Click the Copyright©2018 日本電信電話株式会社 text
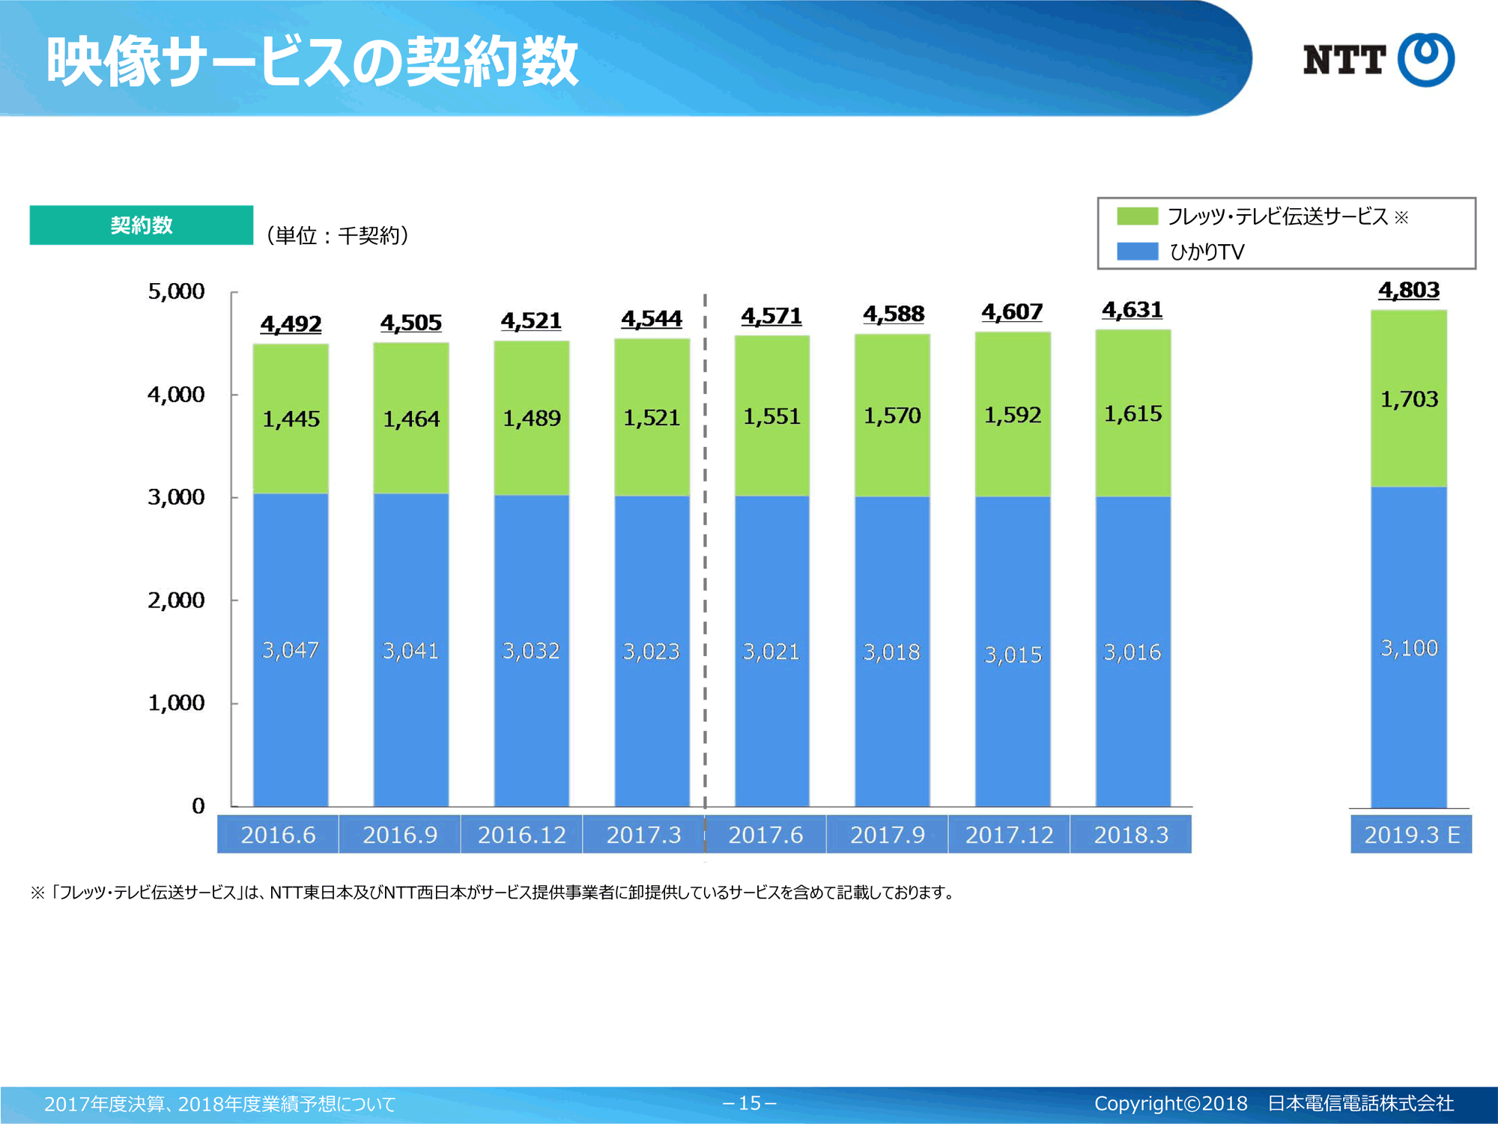The width and height of the screenshot is (1498, 1124). [x=1274, y=1104]
